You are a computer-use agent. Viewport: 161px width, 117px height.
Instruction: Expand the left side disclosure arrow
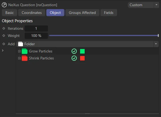pyautogui.click(x=3, y=51)
